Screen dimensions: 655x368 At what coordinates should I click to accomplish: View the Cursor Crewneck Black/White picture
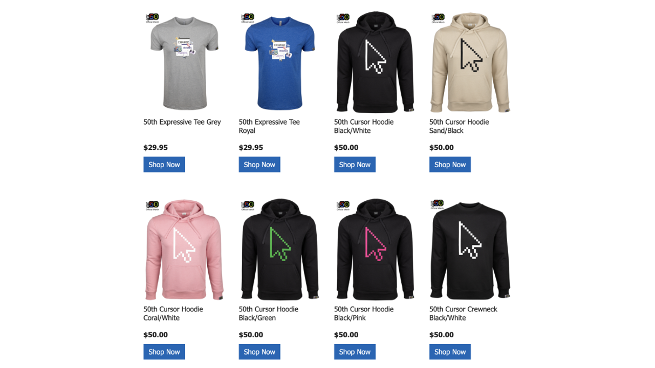click(470, 249)
